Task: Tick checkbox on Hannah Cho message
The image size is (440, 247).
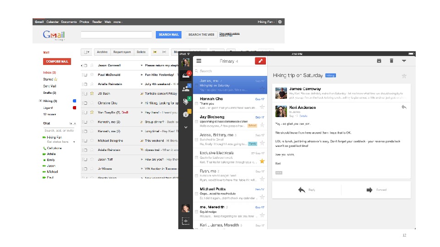Action: (197, 104)
